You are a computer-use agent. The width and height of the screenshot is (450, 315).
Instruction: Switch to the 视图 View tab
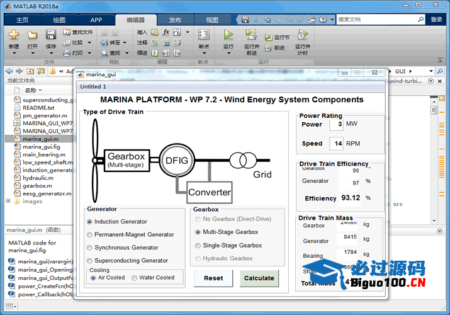point(212,20)
